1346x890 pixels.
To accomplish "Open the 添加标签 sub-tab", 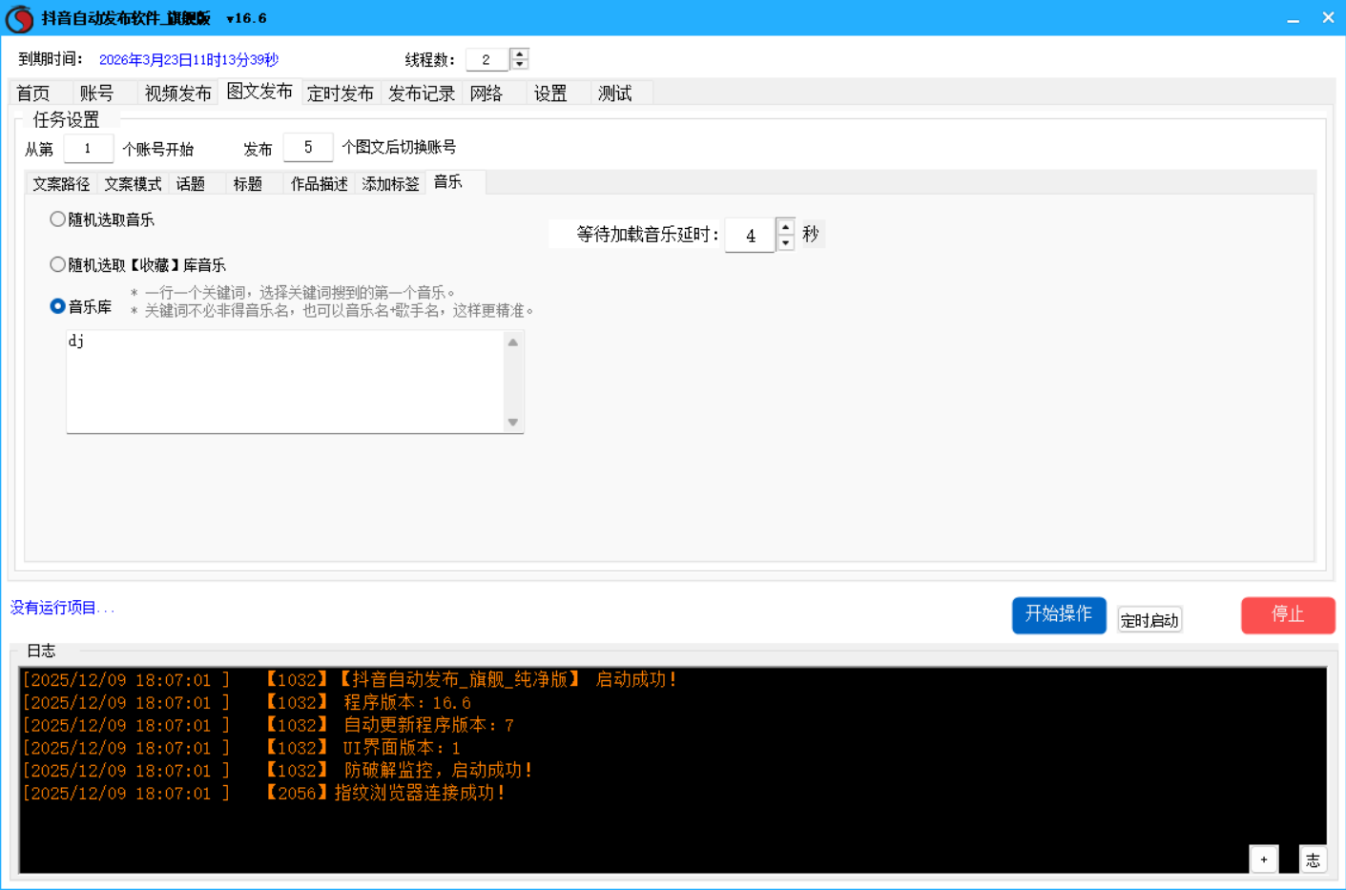I will pyautogui.click(x=390, y=183).
